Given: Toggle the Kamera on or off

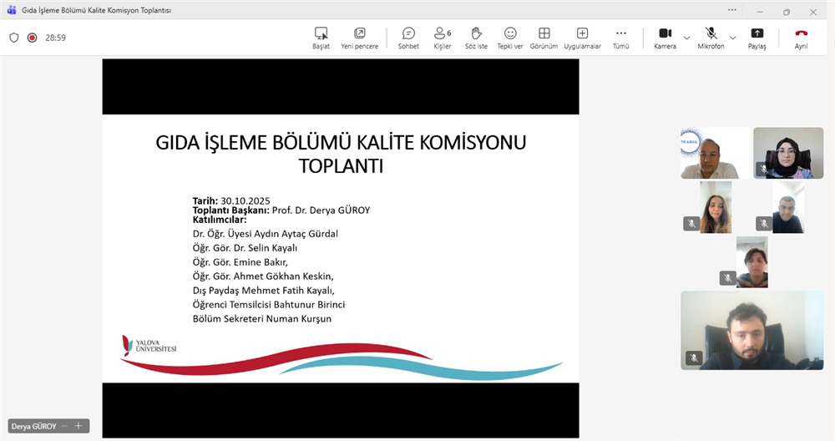Looking at the screenshot, I should (665, 38).
